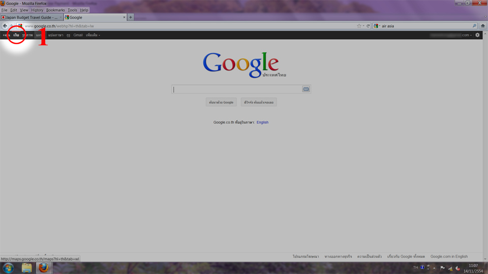Open the account email dropdown

pos(451,35)
